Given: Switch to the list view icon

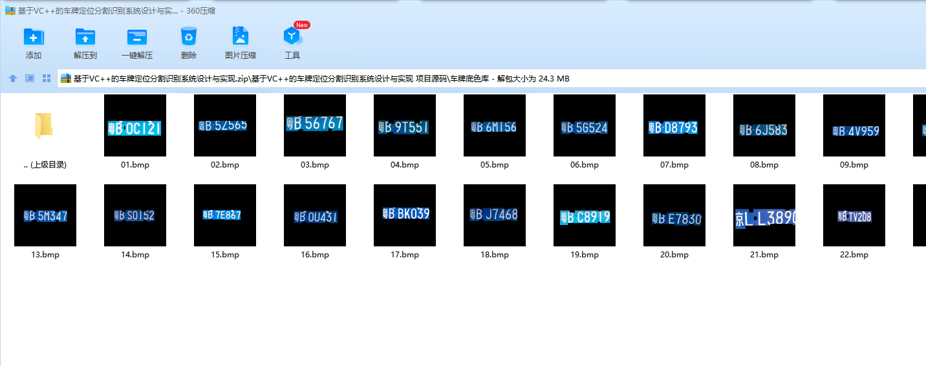Looking at the screenshot, I should tap(30, 78).
